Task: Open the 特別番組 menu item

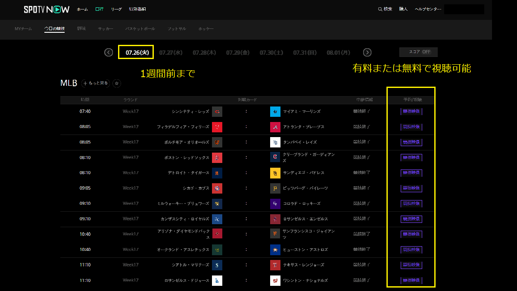Action: pos(137,9)
